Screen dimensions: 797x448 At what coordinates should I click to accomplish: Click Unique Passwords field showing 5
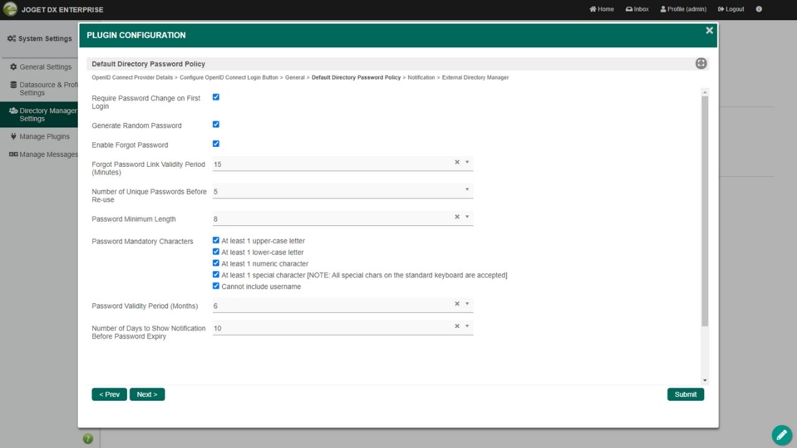(342, 191)
